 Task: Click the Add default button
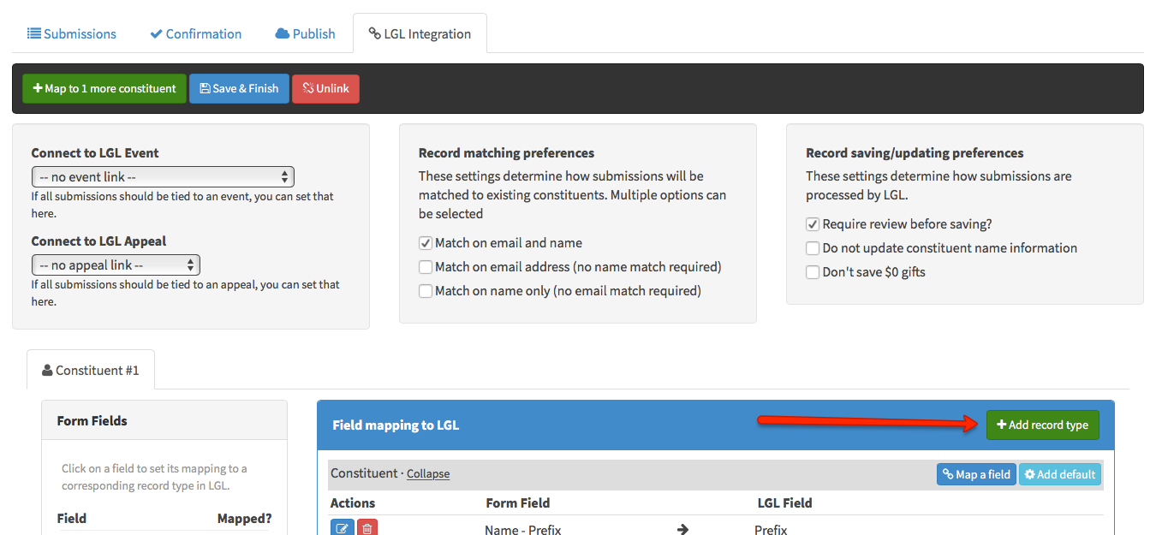tap(1060, 474)
